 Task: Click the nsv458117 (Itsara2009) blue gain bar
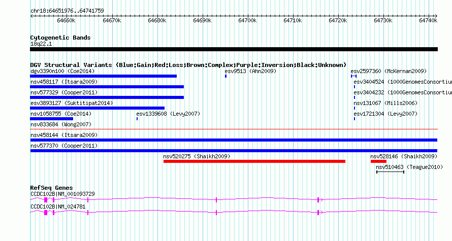(107, 87)
